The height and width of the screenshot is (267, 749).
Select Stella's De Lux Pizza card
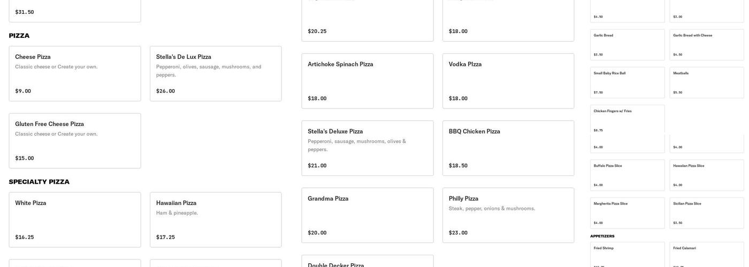[x=216, y=74]
